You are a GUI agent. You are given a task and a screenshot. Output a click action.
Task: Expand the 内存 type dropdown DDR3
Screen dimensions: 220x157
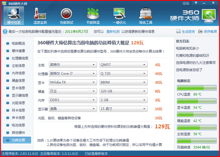point(73,100)
